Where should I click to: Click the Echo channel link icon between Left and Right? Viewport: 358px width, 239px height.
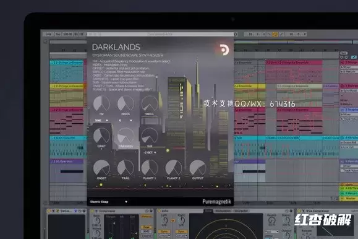(173, 220)
